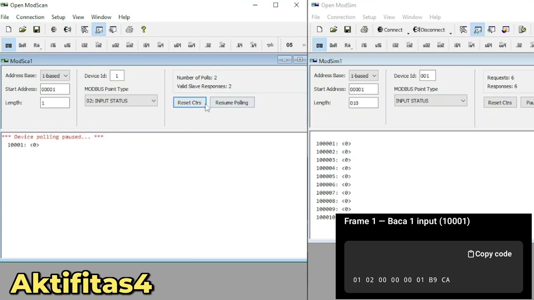Image resolution: width=534 pixels, height=300 pixels.
Task: Click ModScan Start Address input field
Action: [x=55, y=89]
